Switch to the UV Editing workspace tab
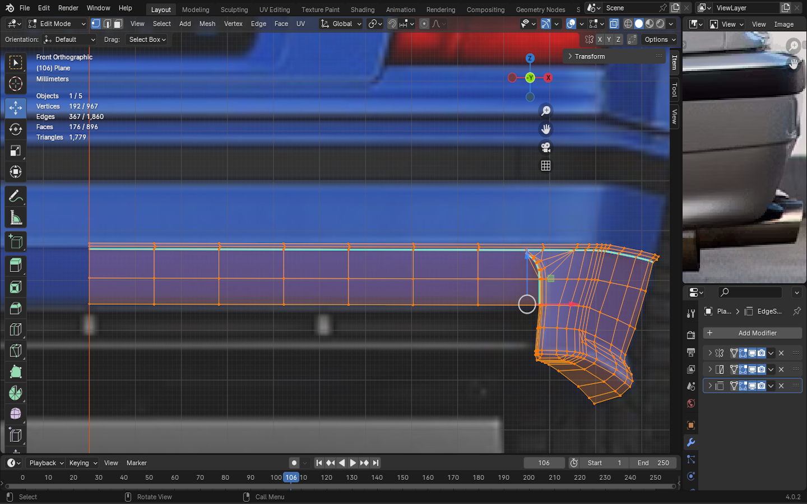Screen dimensions: 807x504 [x=275, y=10]
